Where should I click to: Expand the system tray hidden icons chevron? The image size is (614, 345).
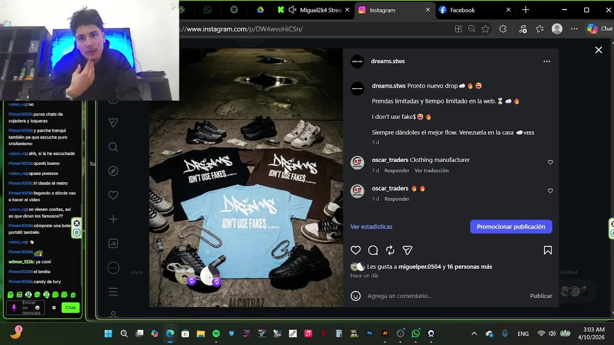click(x=474, y=333)
